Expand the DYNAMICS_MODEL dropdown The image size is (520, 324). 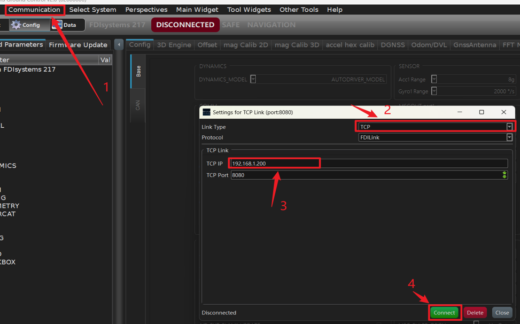click(253, 79)
